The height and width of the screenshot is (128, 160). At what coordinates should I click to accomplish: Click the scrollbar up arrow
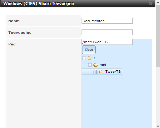pyautogui.click(x=158, y=2)
